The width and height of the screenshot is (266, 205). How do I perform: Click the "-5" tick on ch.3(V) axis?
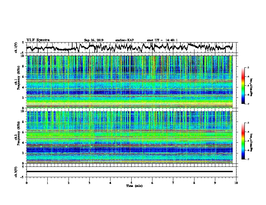click(x=22, y=177)
